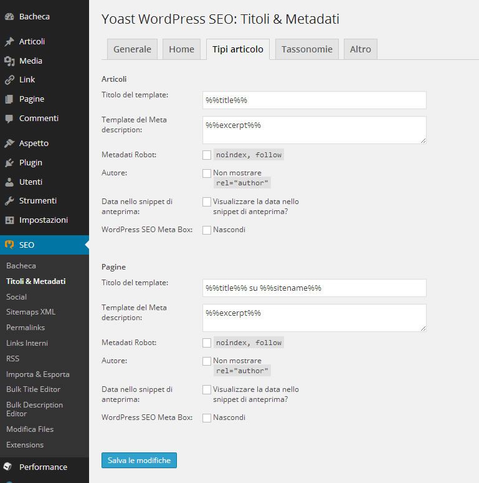The width and height of the screenshot is (479, 483).
Task: Open Aspetto in sidebar menu
Action: click(x=34, y=144)
